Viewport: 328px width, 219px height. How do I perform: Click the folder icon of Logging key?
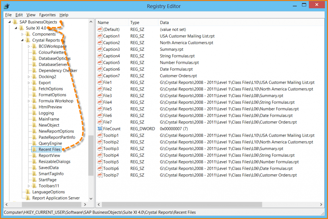(x=34, y=113)
